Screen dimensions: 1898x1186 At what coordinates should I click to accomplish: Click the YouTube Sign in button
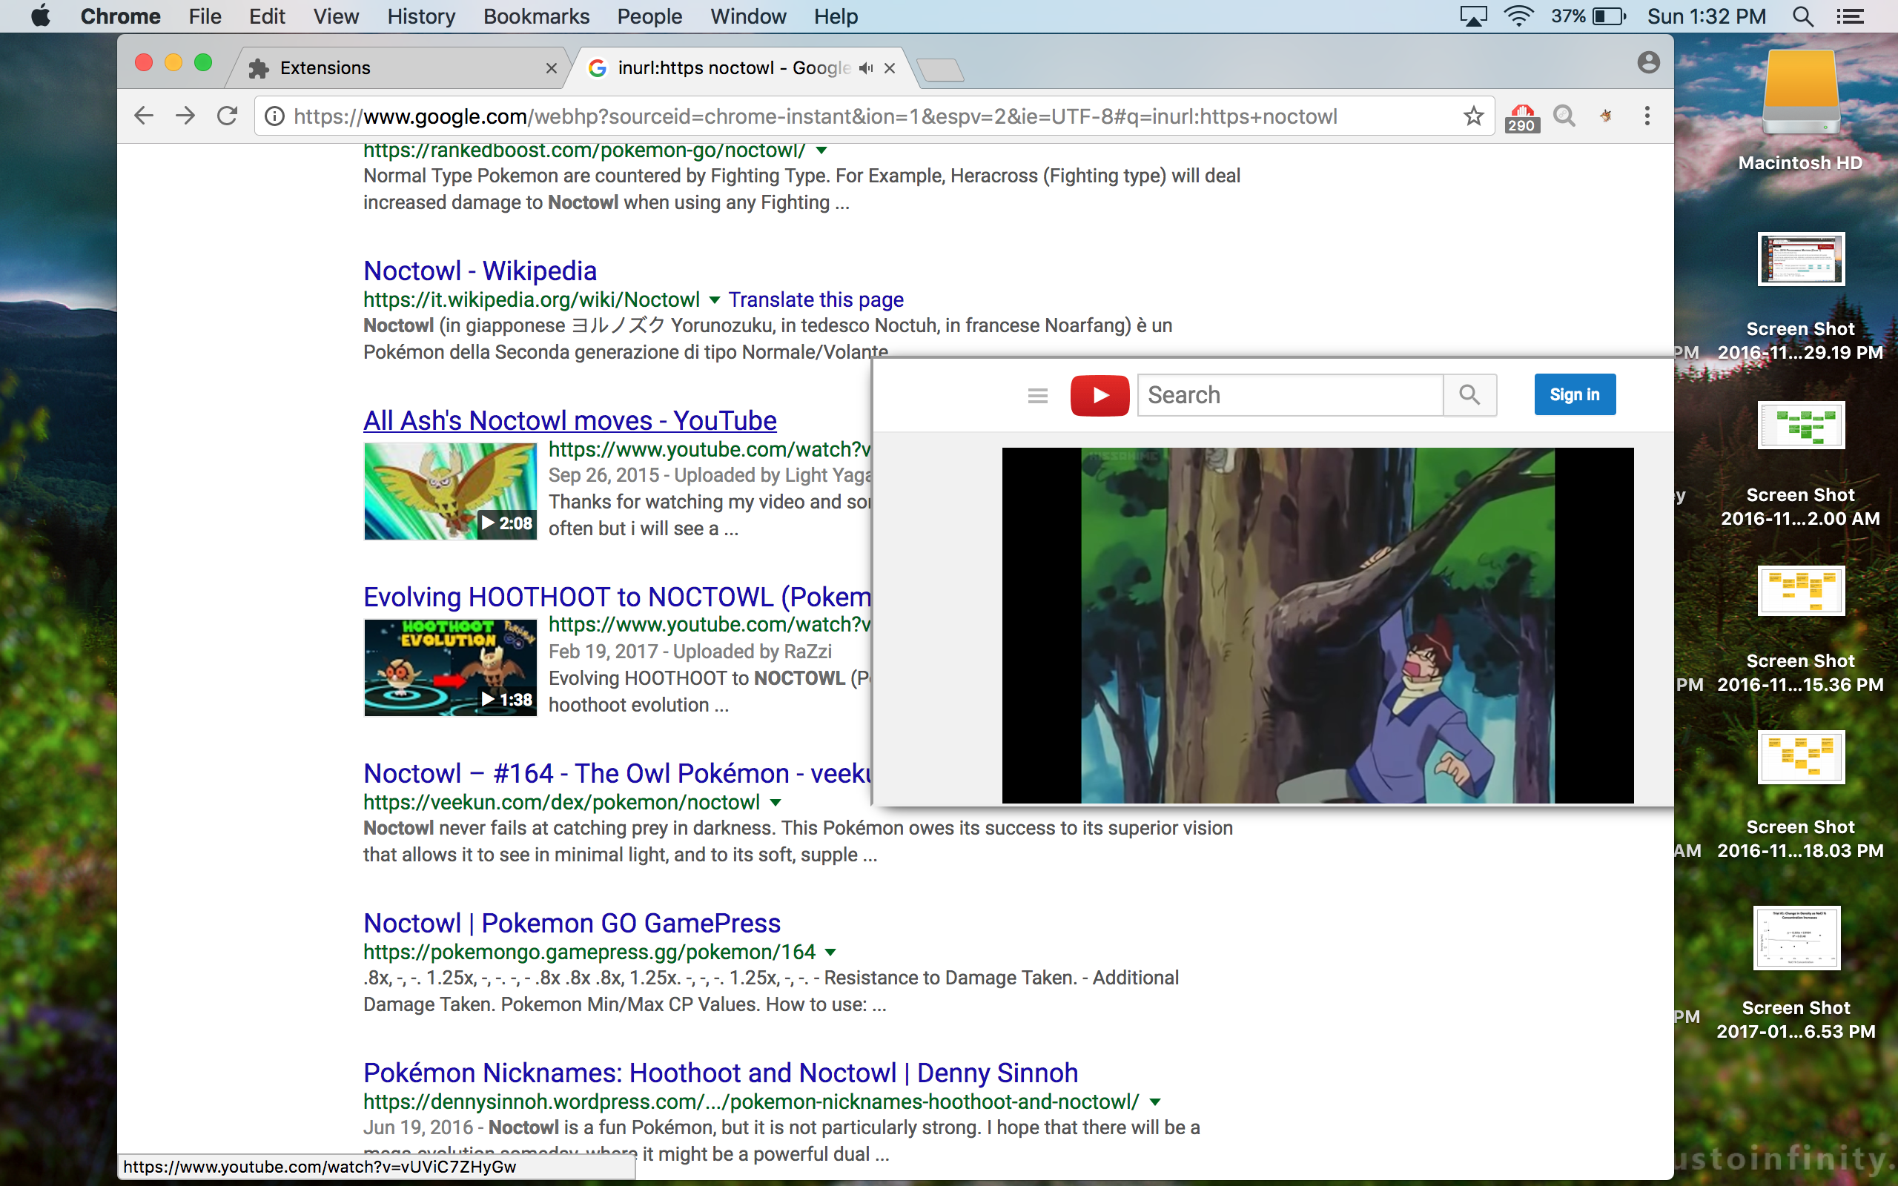(x=1574, y=394)
